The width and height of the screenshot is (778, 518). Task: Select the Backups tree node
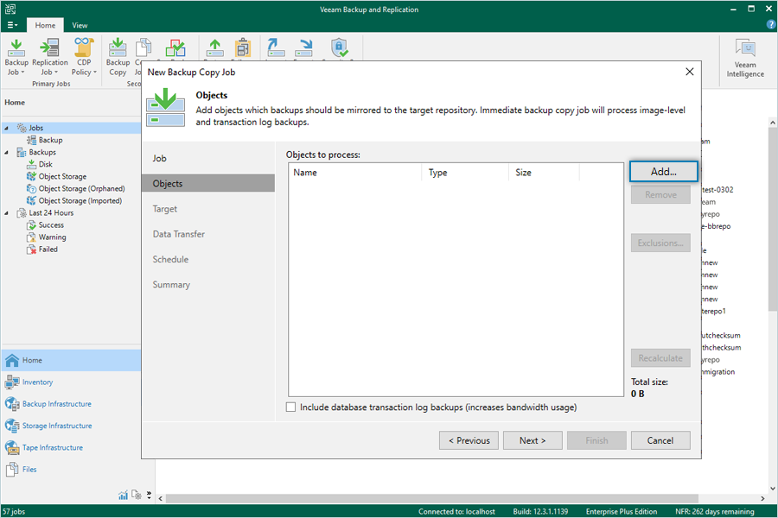click(41, 152)
